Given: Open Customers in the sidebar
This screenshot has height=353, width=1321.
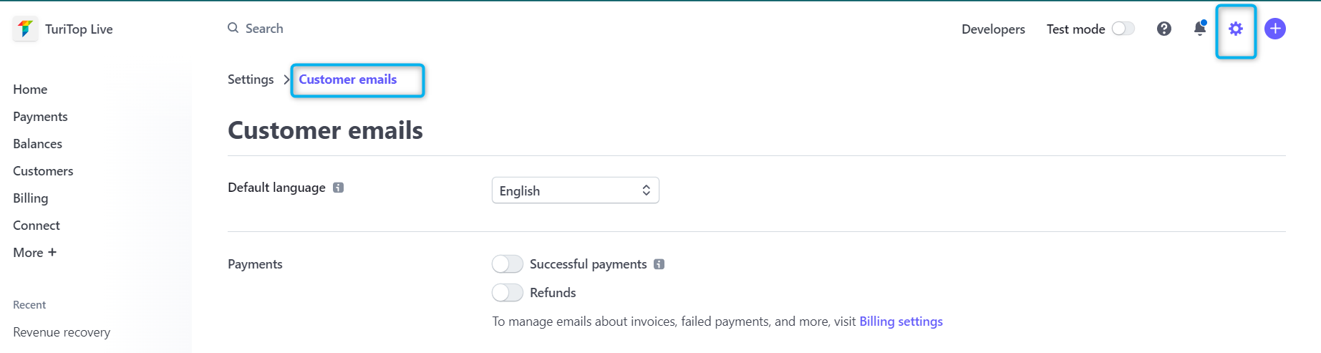Looking at the screenshot, I should click(x=43, y=171).
